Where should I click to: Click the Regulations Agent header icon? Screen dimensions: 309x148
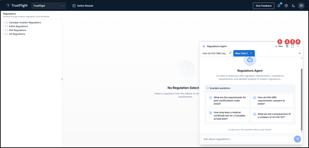click(x=204, y=46)
